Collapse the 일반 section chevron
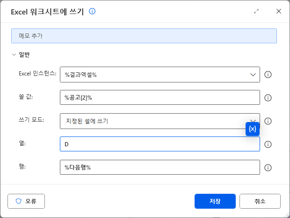 (x=14, y=54)
